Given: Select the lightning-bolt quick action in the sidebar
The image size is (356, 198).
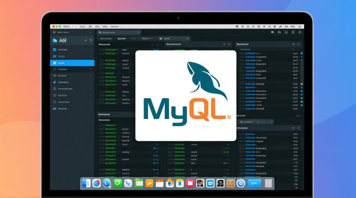Looking at the screenshot, I should click(x=55, y=82).
